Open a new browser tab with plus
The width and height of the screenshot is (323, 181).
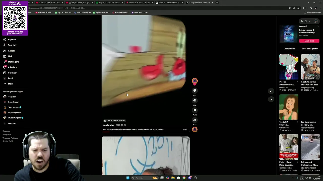point(217,3)
